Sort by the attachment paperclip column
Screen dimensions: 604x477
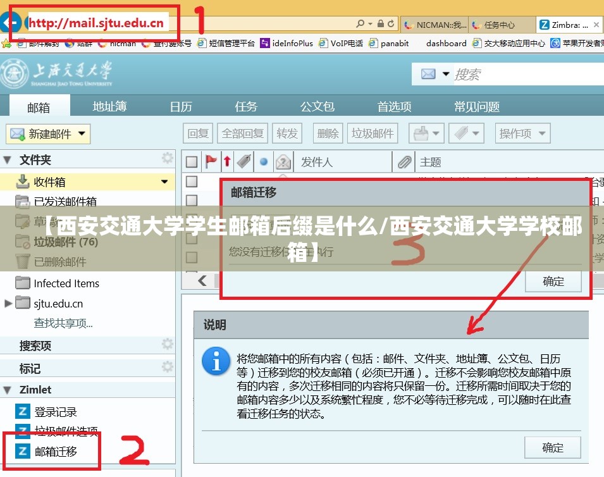(404, 162)
